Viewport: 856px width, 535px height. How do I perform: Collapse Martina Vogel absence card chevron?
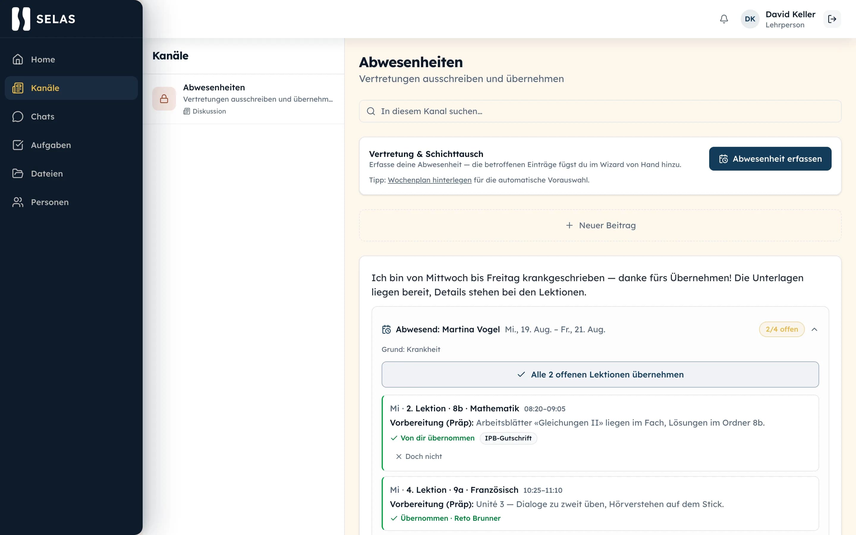pos(814,329)
